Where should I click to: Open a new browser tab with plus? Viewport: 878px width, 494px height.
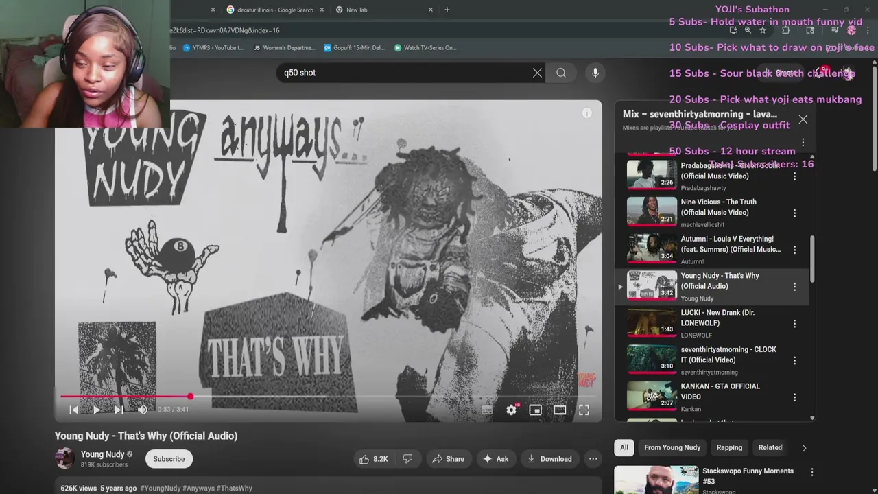(x=447, y=10)
